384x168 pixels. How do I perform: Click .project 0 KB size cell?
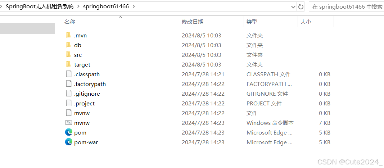325,103
